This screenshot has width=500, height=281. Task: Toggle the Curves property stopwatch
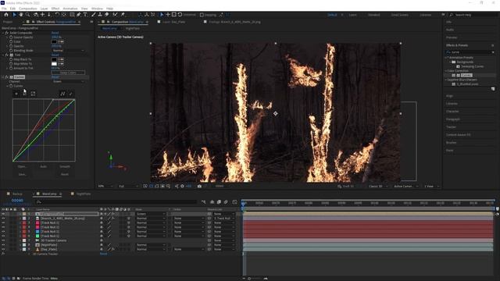(x=11, y=86)
